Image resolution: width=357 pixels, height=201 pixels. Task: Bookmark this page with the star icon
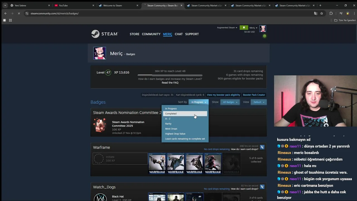(322, 13)
